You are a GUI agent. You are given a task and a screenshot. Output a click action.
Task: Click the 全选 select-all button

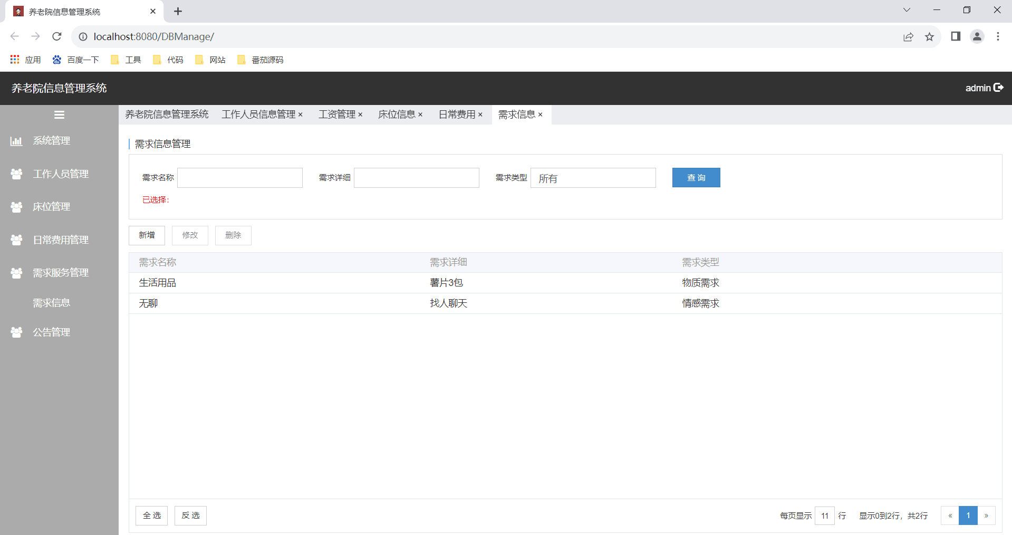pos(151,515)
